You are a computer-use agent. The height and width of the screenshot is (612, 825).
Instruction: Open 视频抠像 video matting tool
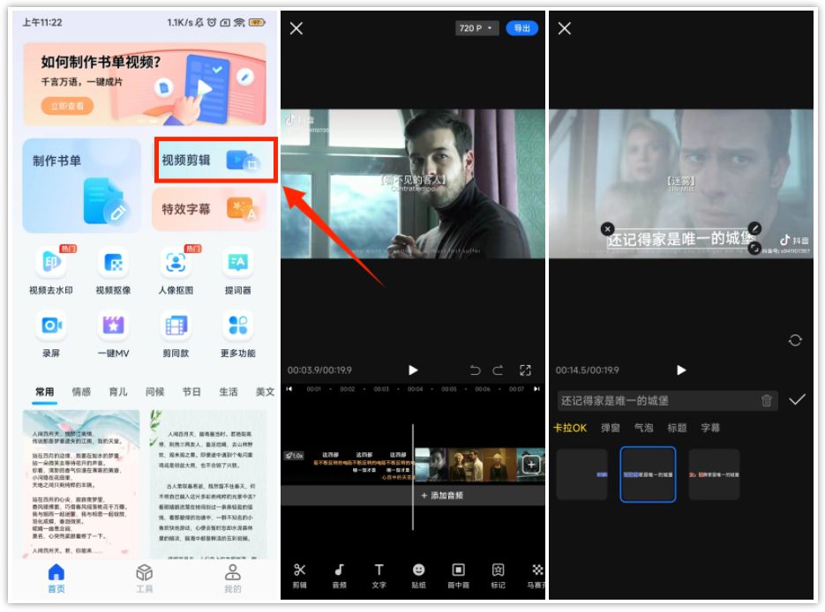click(113, 272)
